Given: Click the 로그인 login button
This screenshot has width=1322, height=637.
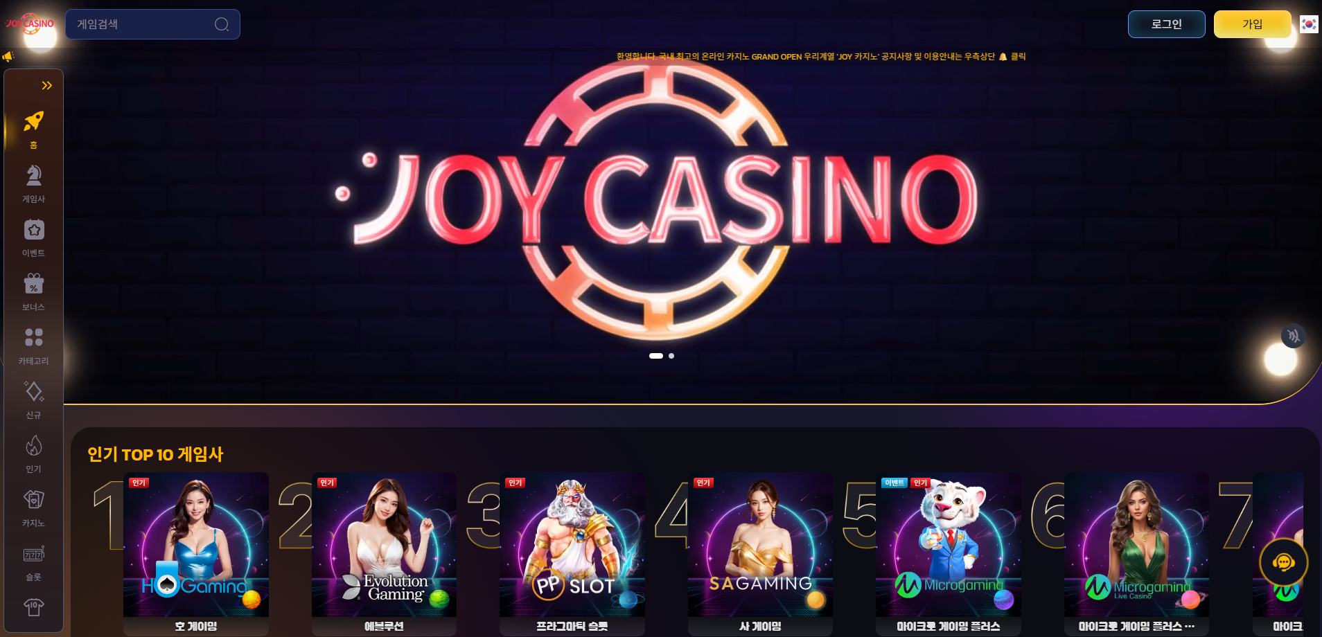Looking at the screenshot, I should (1167, 24).
